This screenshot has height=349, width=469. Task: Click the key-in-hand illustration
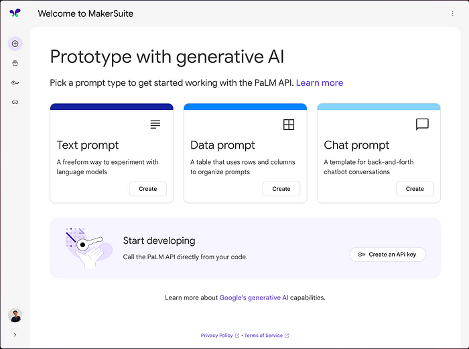88,248
